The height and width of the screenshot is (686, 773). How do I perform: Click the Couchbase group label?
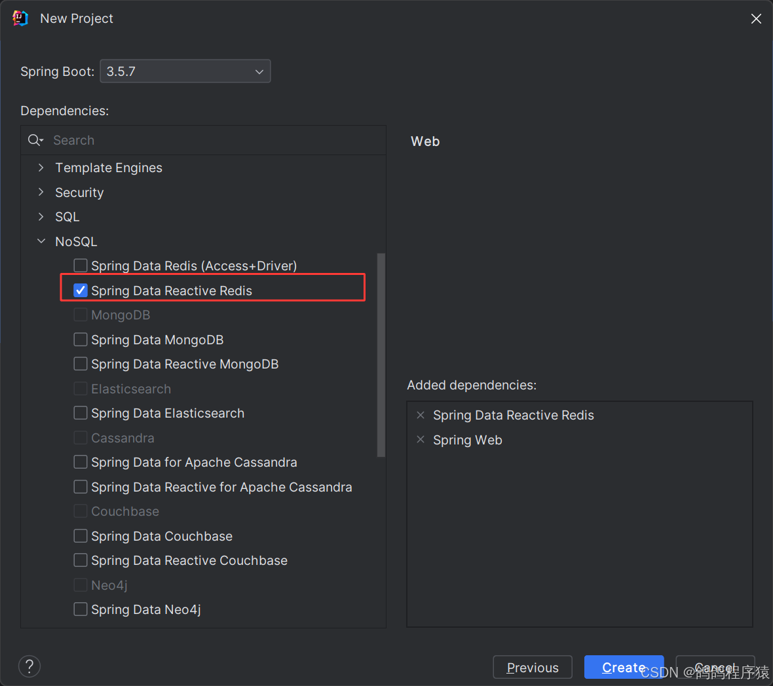pyautogui.click(x=125, y=511)
